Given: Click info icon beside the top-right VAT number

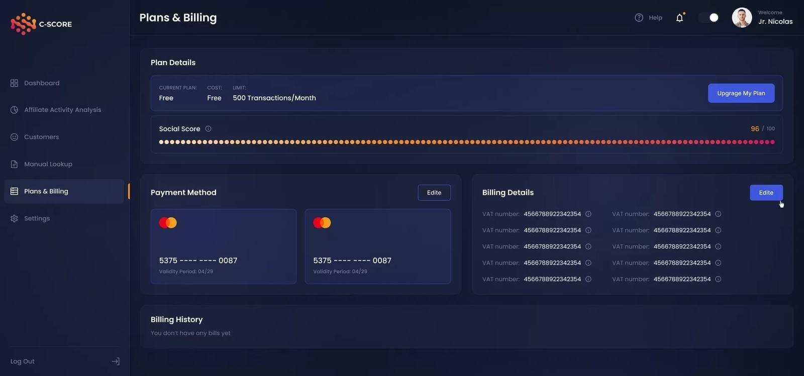Looking at the screenshot, I should [x=718, y=214].
